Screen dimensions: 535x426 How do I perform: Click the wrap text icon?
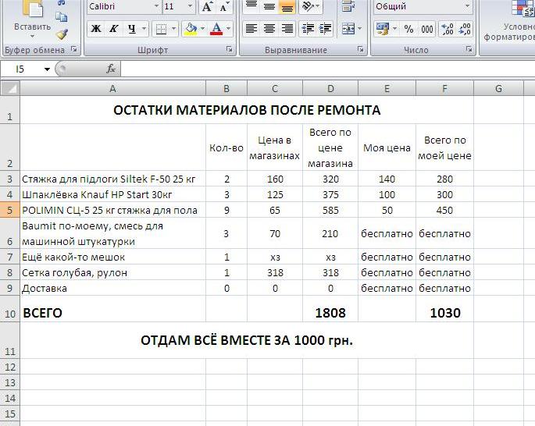point(348,6)
